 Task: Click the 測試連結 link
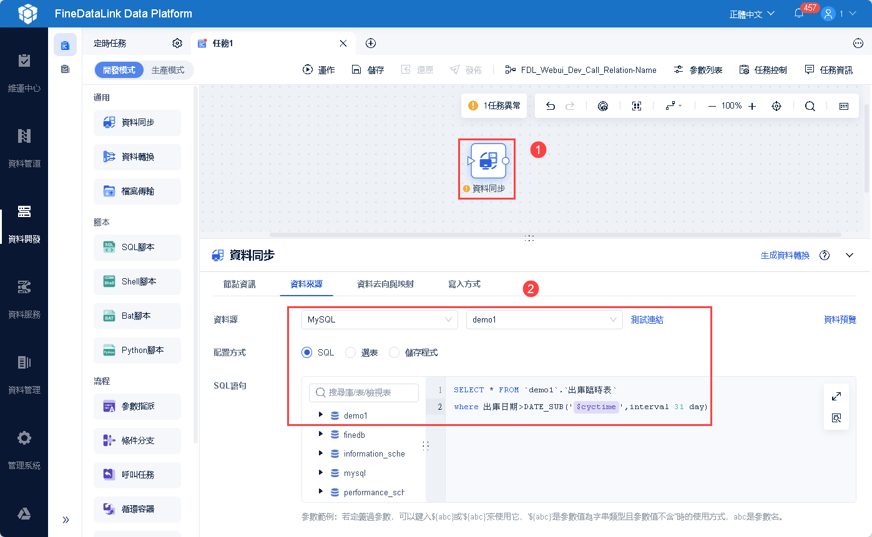[647, 319]
